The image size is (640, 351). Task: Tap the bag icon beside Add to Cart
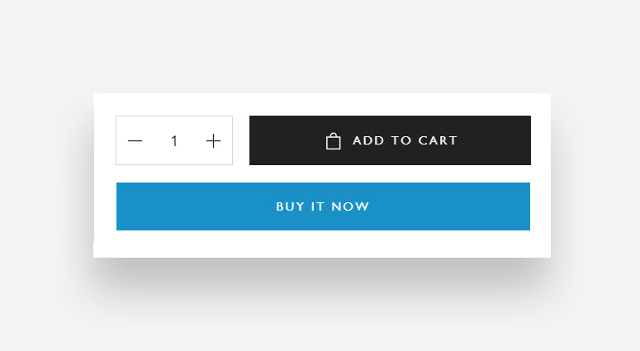pyautogui.click(x=334, y=141)
